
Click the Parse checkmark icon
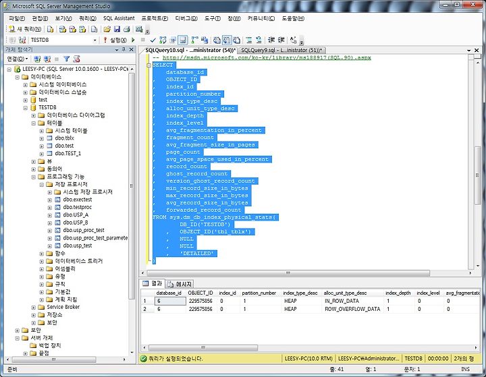pyautogui.click(x=153, y=40)
